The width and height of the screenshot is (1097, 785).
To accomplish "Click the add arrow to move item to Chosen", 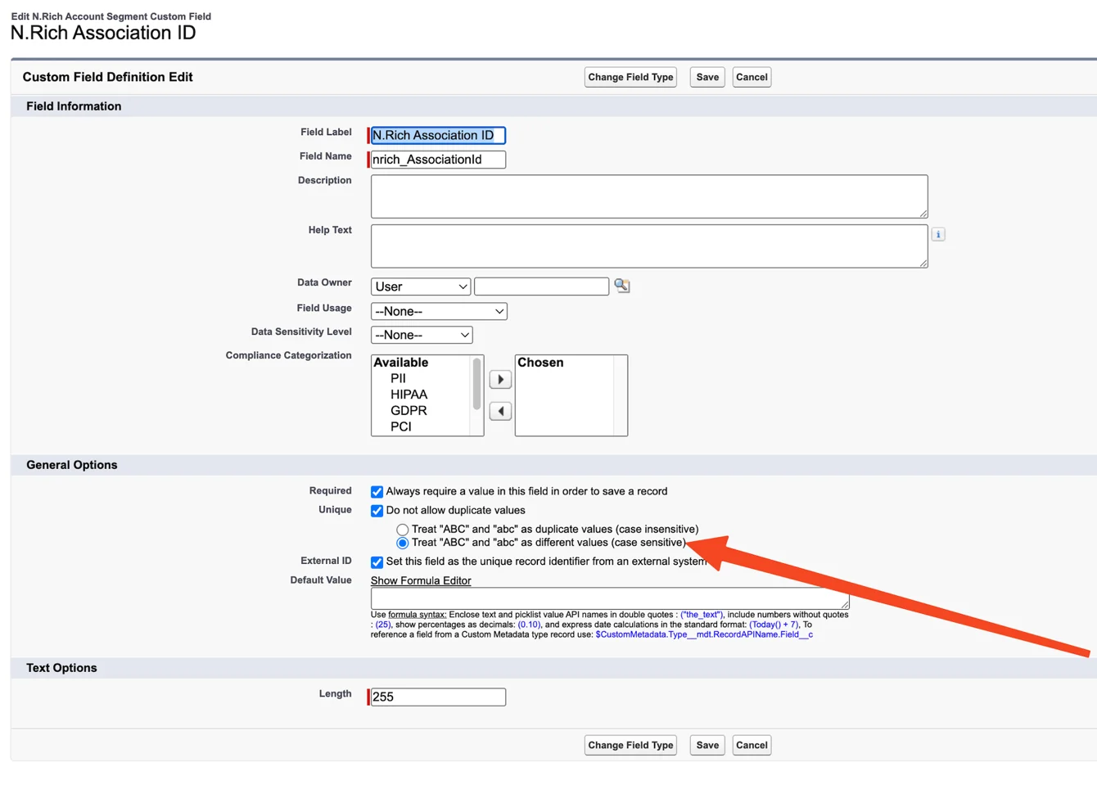I will pyautogui.click(x=500, y=380).
